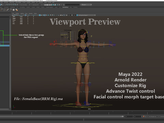Switch to the MyModeling shelf tab
This screenshot has width=164, height=123.
(x=65, y=7)
